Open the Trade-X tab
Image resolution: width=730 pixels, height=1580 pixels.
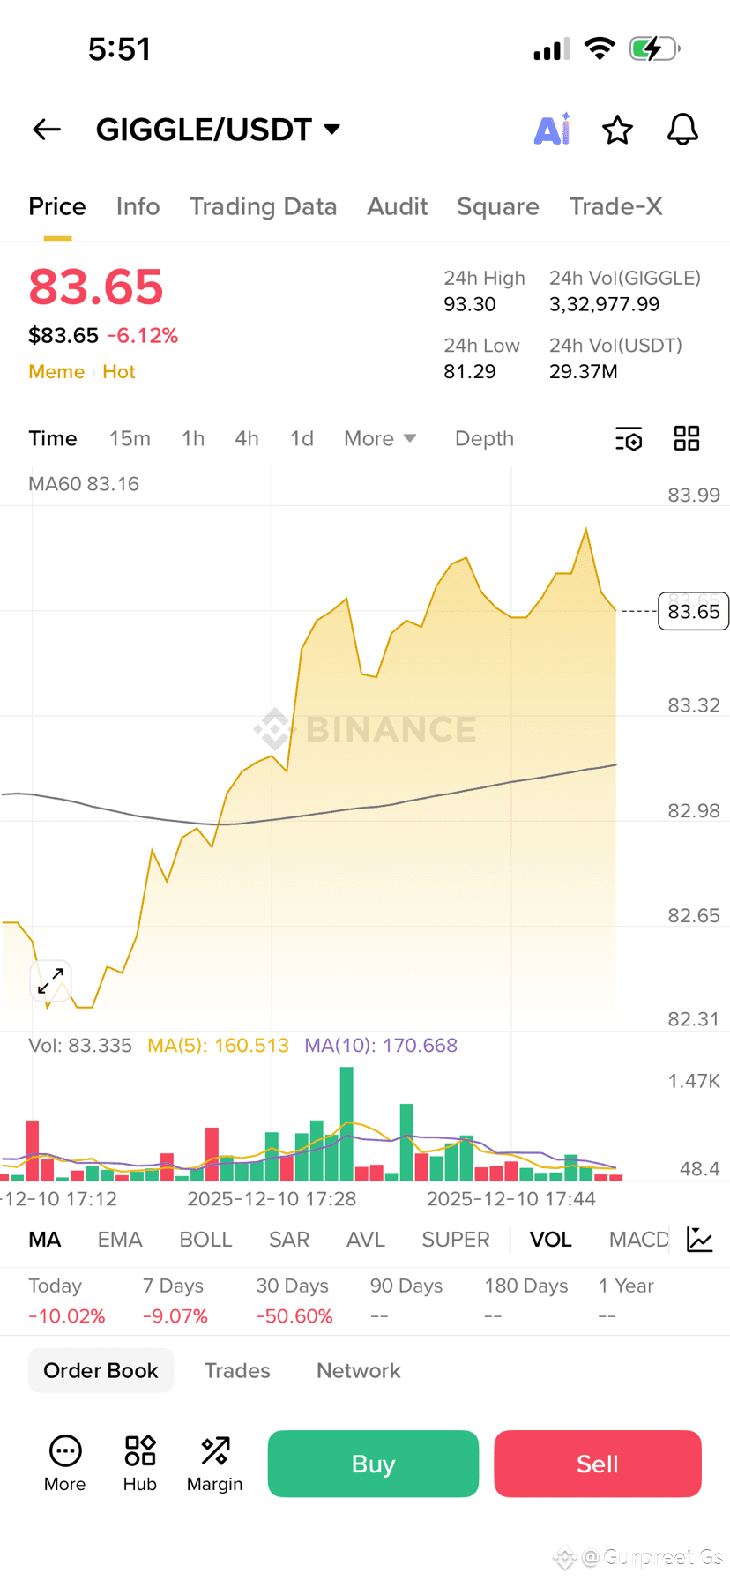click(x=615, y=206)
